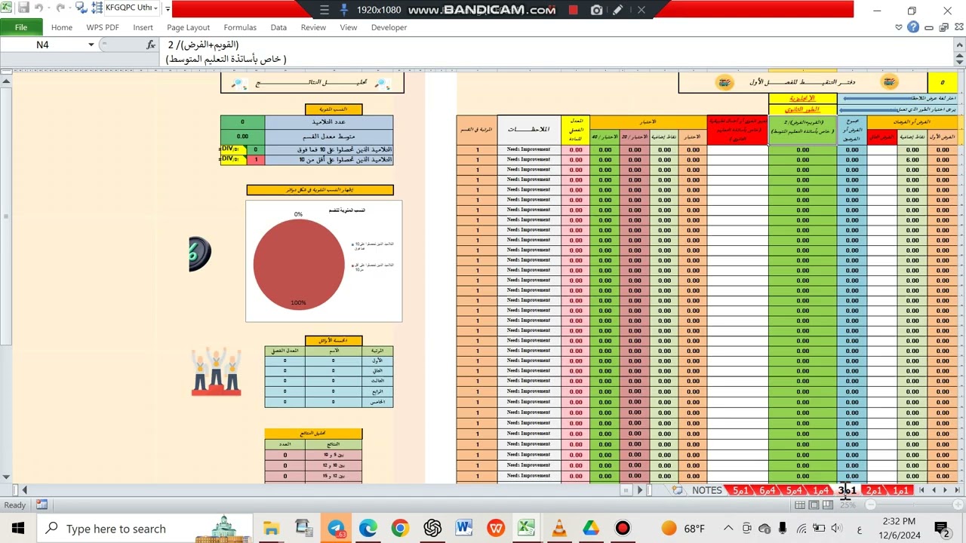The width and height of the screenshot is (966, 543).
Task: Click the vertical scrollbar down arrow
Action: pyautogui.click(x=7, y=477)
